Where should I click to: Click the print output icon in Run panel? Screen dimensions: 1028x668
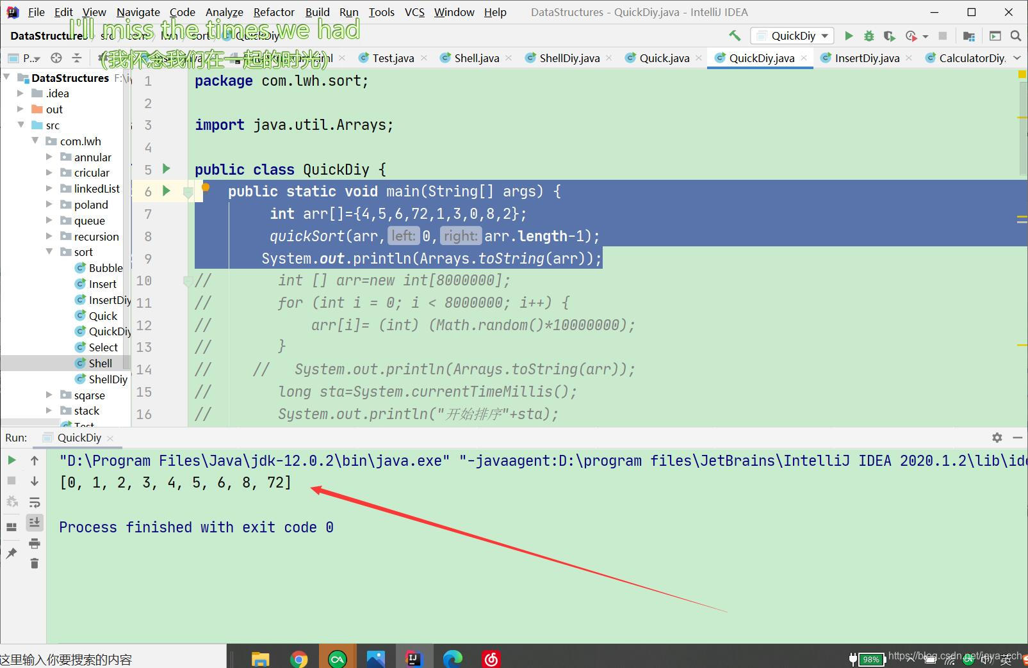coord(35,544)
